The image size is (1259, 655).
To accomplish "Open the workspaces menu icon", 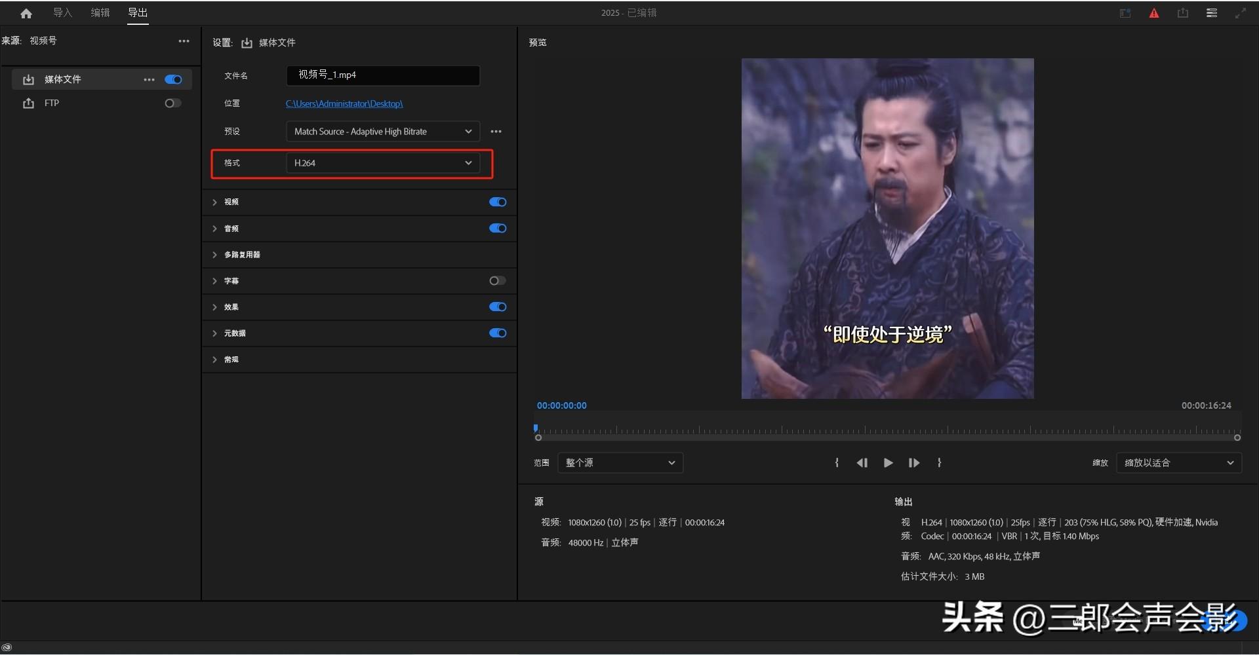I will pyautogui.click(x=1212, y=13).
